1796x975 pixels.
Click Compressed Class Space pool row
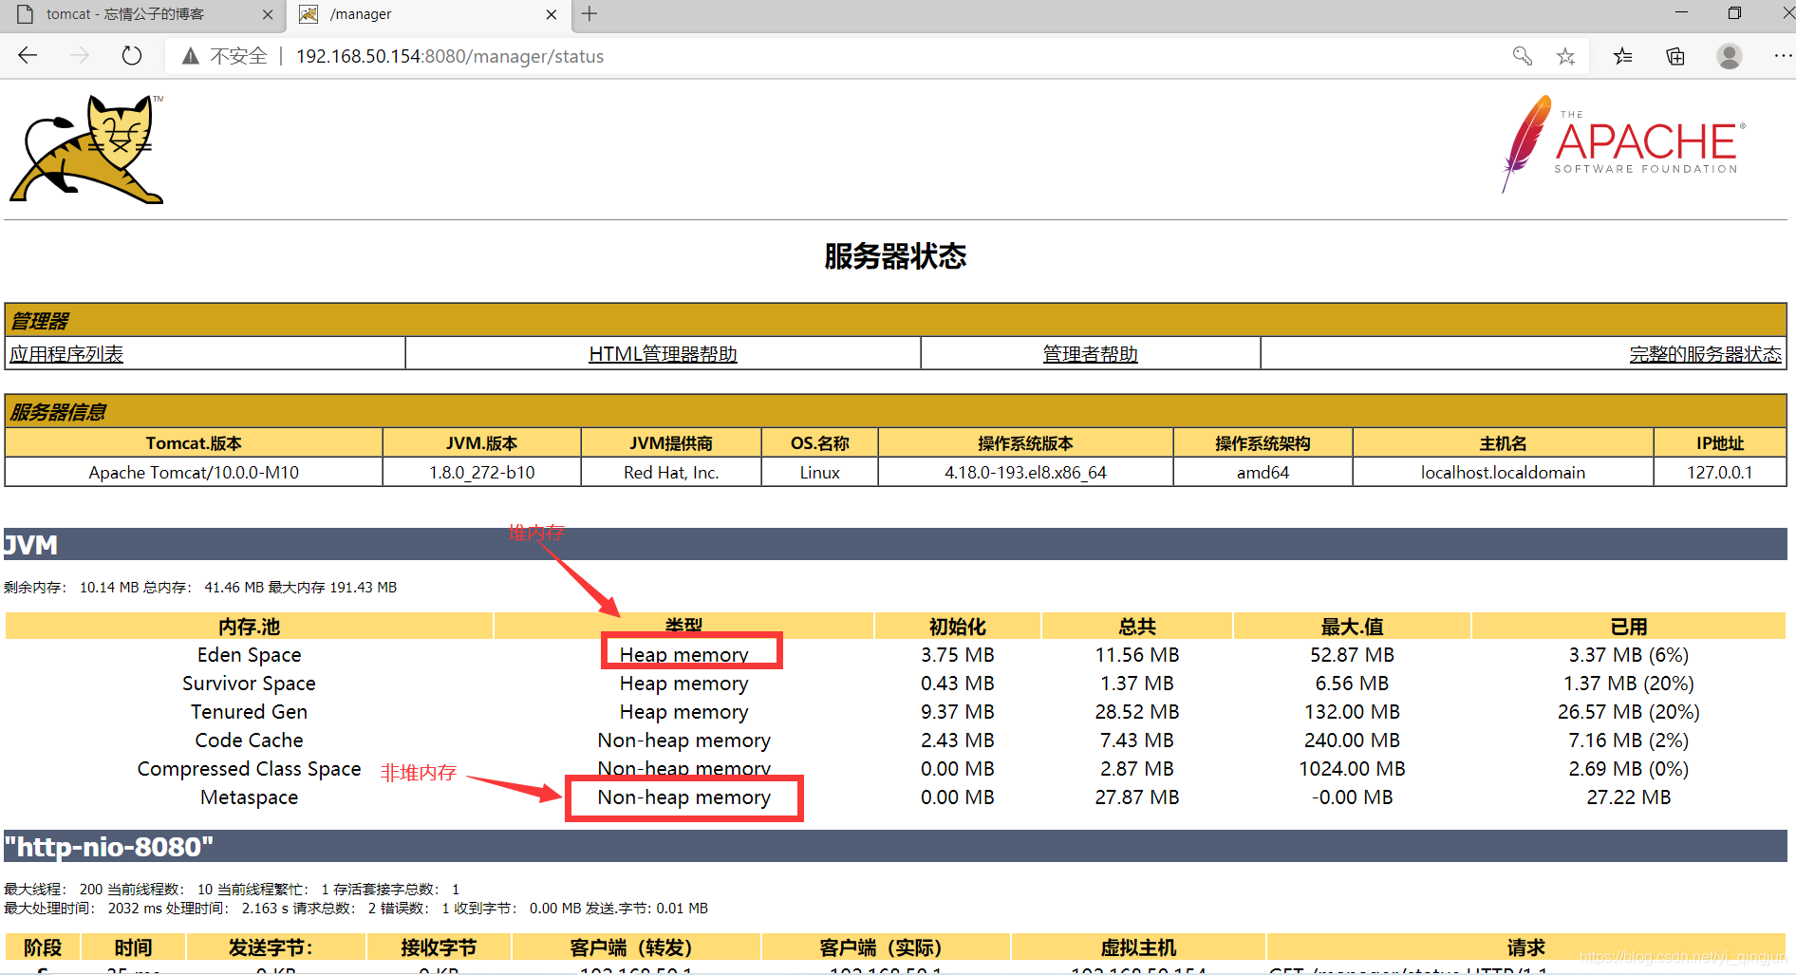895,768
